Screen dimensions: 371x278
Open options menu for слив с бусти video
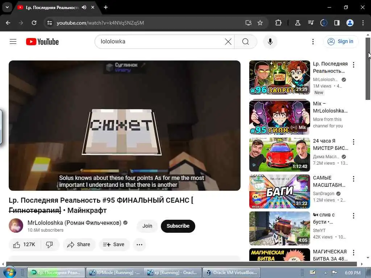[x=354, y=216]
